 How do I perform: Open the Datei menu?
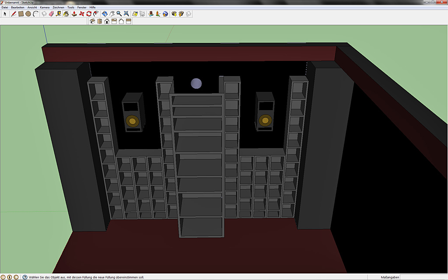click(x=5, y=7)
